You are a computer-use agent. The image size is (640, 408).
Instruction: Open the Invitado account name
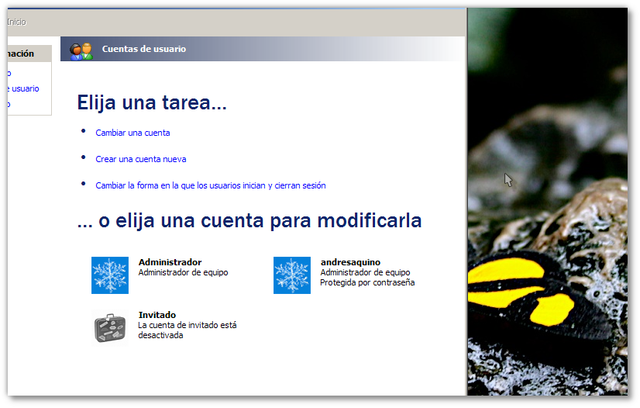click(x=157, y=315)
